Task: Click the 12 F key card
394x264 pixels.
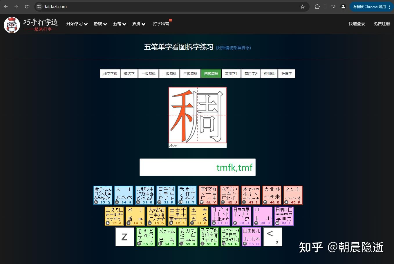Action: [178, 216]
